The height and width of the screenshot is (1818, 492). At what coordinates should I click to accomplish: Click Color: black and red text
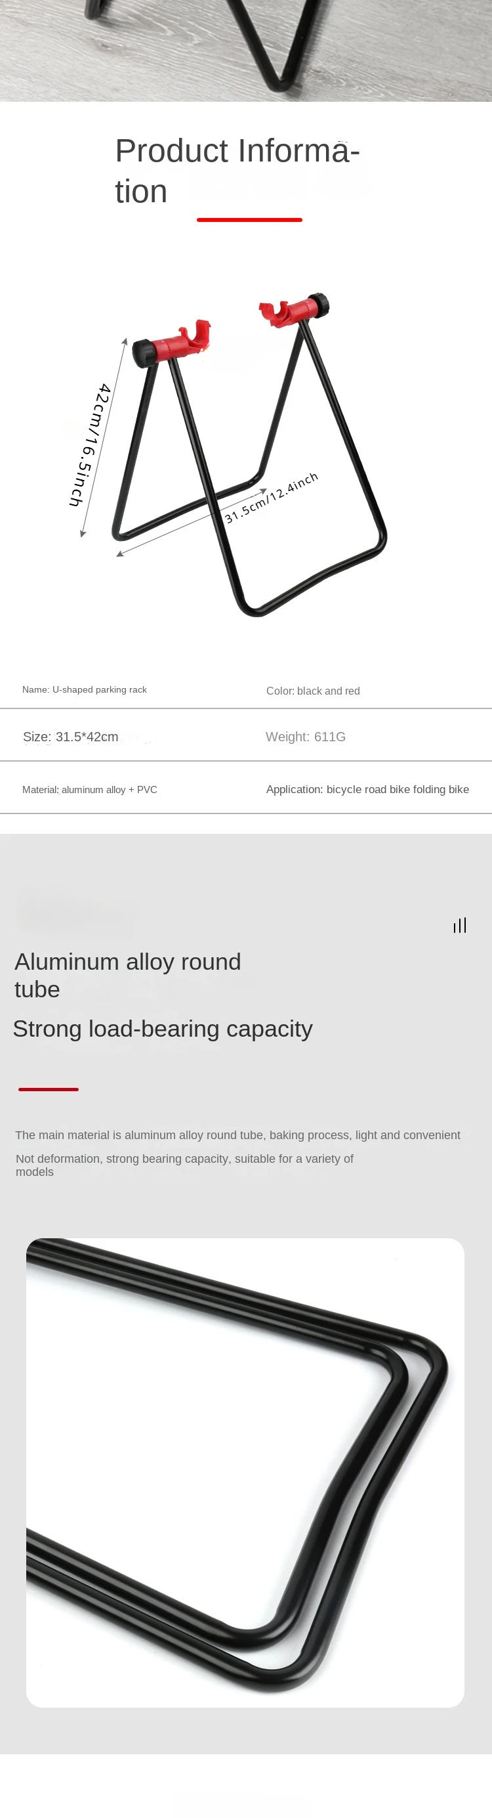pyautogui.click(x=313, y=691)
